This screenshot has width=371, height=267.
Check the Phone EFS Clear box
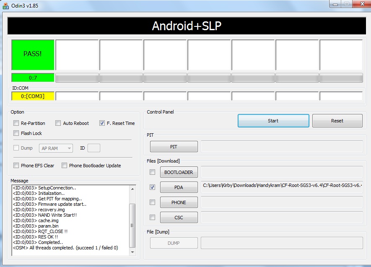click(x=16, y=165)
